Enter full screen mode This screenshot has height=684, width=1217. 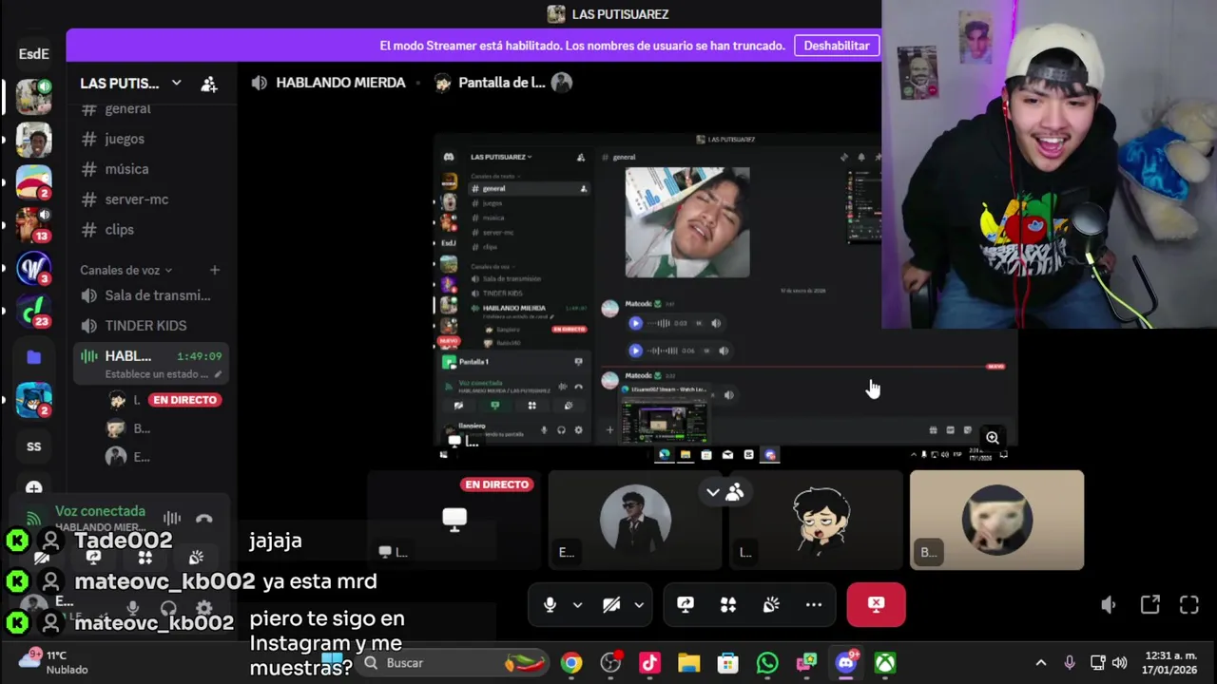[x=1189, y=604]
